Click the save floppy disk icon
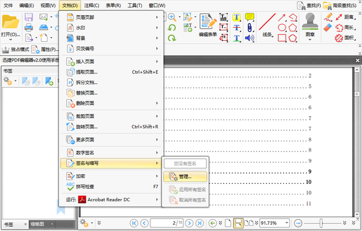 (29, 17)
